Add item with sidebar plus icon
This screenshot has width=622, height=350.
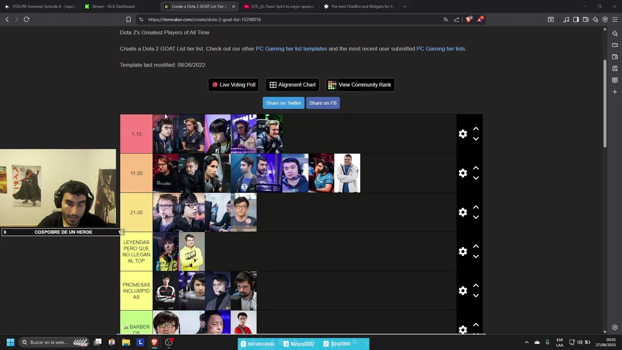tap(615, 92)
